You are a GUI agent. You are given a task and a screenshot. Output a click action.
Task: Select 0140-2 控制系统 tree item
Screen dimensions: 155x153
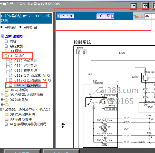pyautogui.click(x=27, y=85)
